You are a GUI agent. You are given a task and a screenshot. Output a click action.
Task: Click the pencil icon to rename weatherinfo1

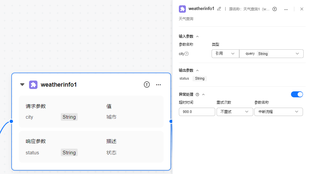pos(219,9)
